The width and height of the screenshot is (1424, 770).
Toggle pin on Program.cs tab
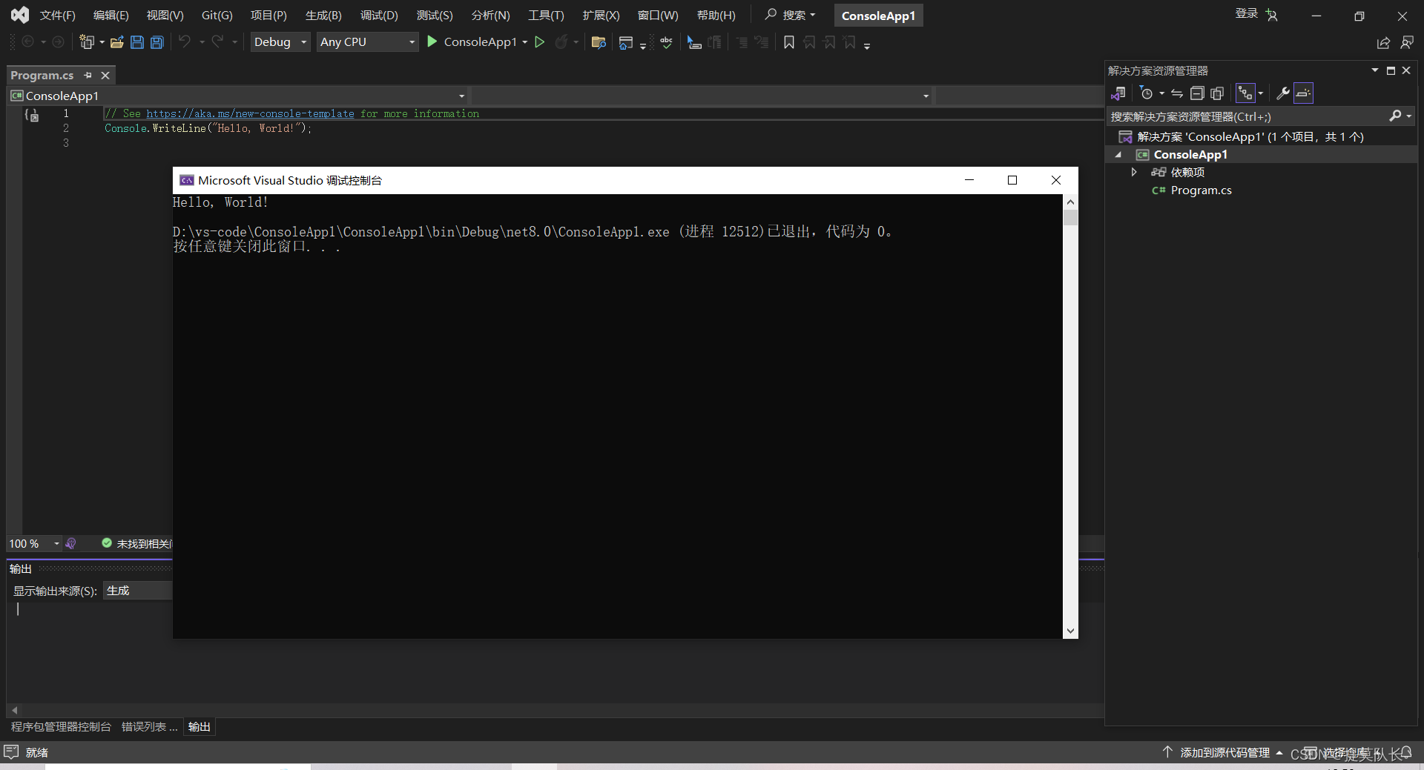88,76
